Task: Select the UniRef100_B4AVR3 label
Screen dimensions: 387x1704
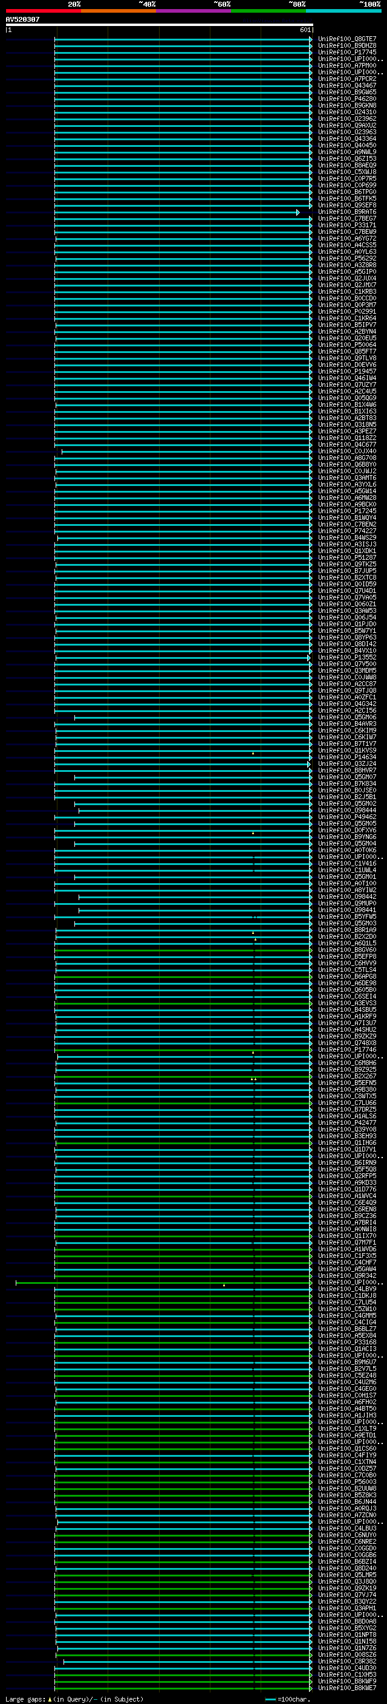Action: (x=347, y=724)
